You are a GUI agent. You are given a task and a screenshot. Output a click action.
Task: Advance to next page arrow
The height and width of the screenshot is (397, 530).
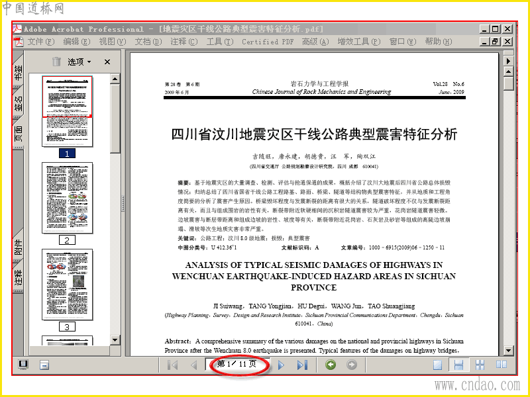[x=281, y=365]
